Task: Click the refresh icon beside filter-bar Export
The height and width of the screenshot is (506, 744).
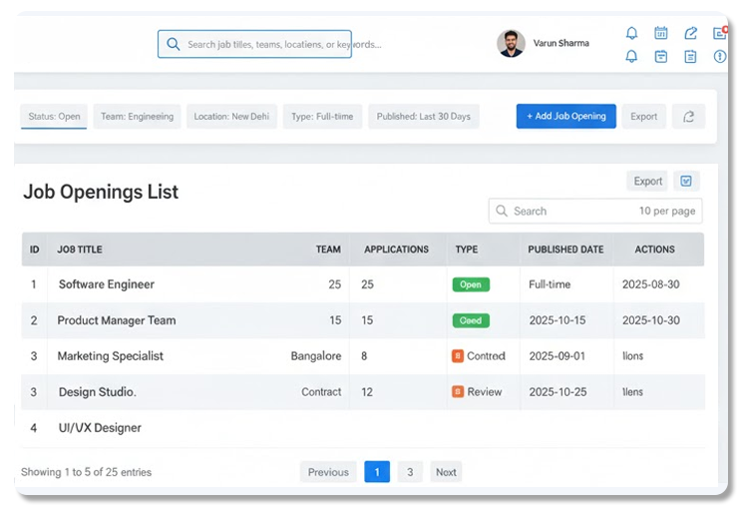Action: (x=688, y=117)
